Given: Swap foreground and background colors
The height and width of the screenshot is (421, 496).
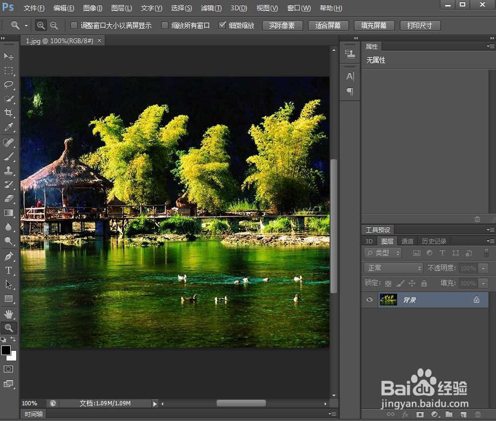Looking at the screenshot, I should (13, 339).
